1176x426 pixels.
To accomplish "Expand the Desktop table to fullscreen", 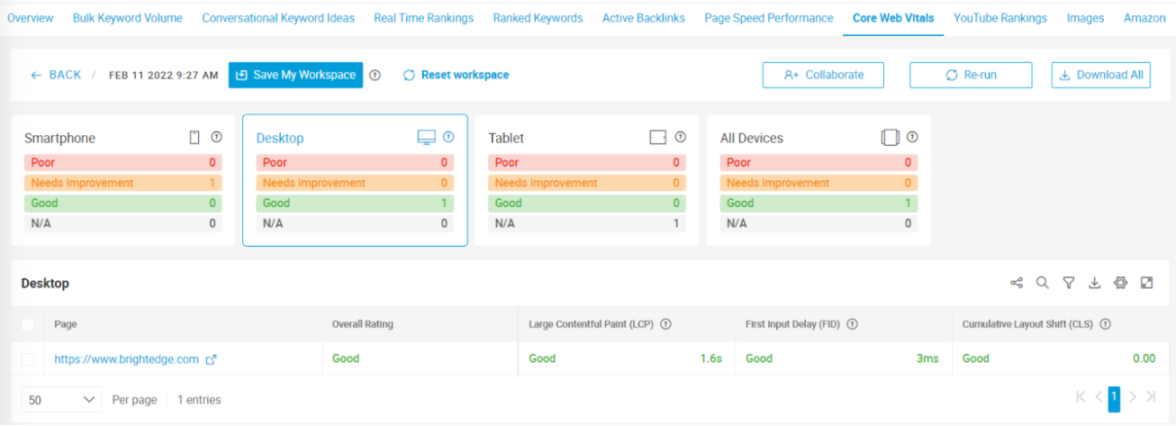I will coord(1146,283).
